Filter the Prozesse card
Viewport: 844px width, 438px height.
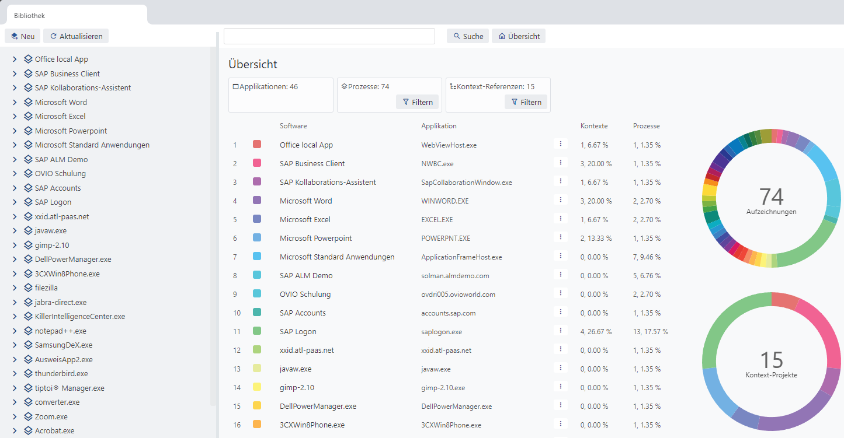418,102
